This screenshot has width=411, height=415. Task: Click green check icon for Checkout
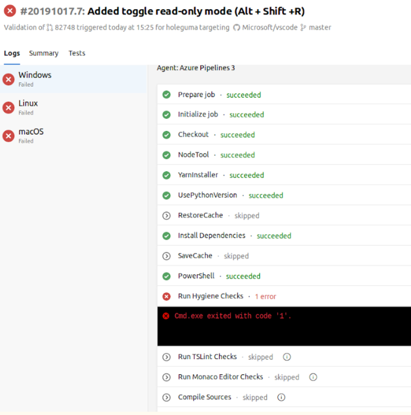(x=166, y=135)
